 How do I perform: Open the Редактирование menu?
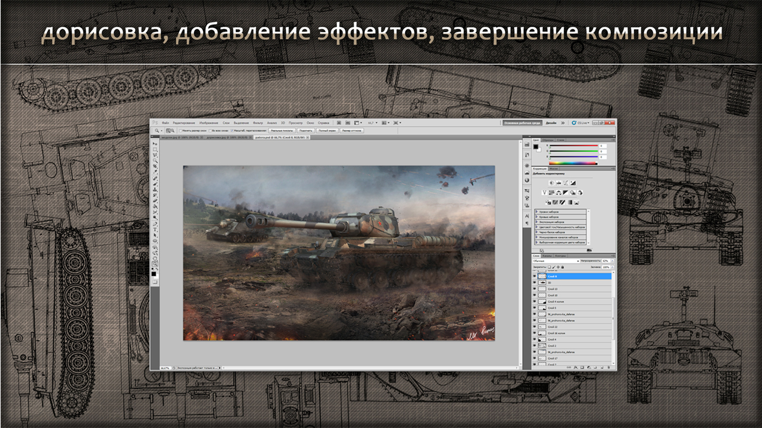(x=184, y=123)
